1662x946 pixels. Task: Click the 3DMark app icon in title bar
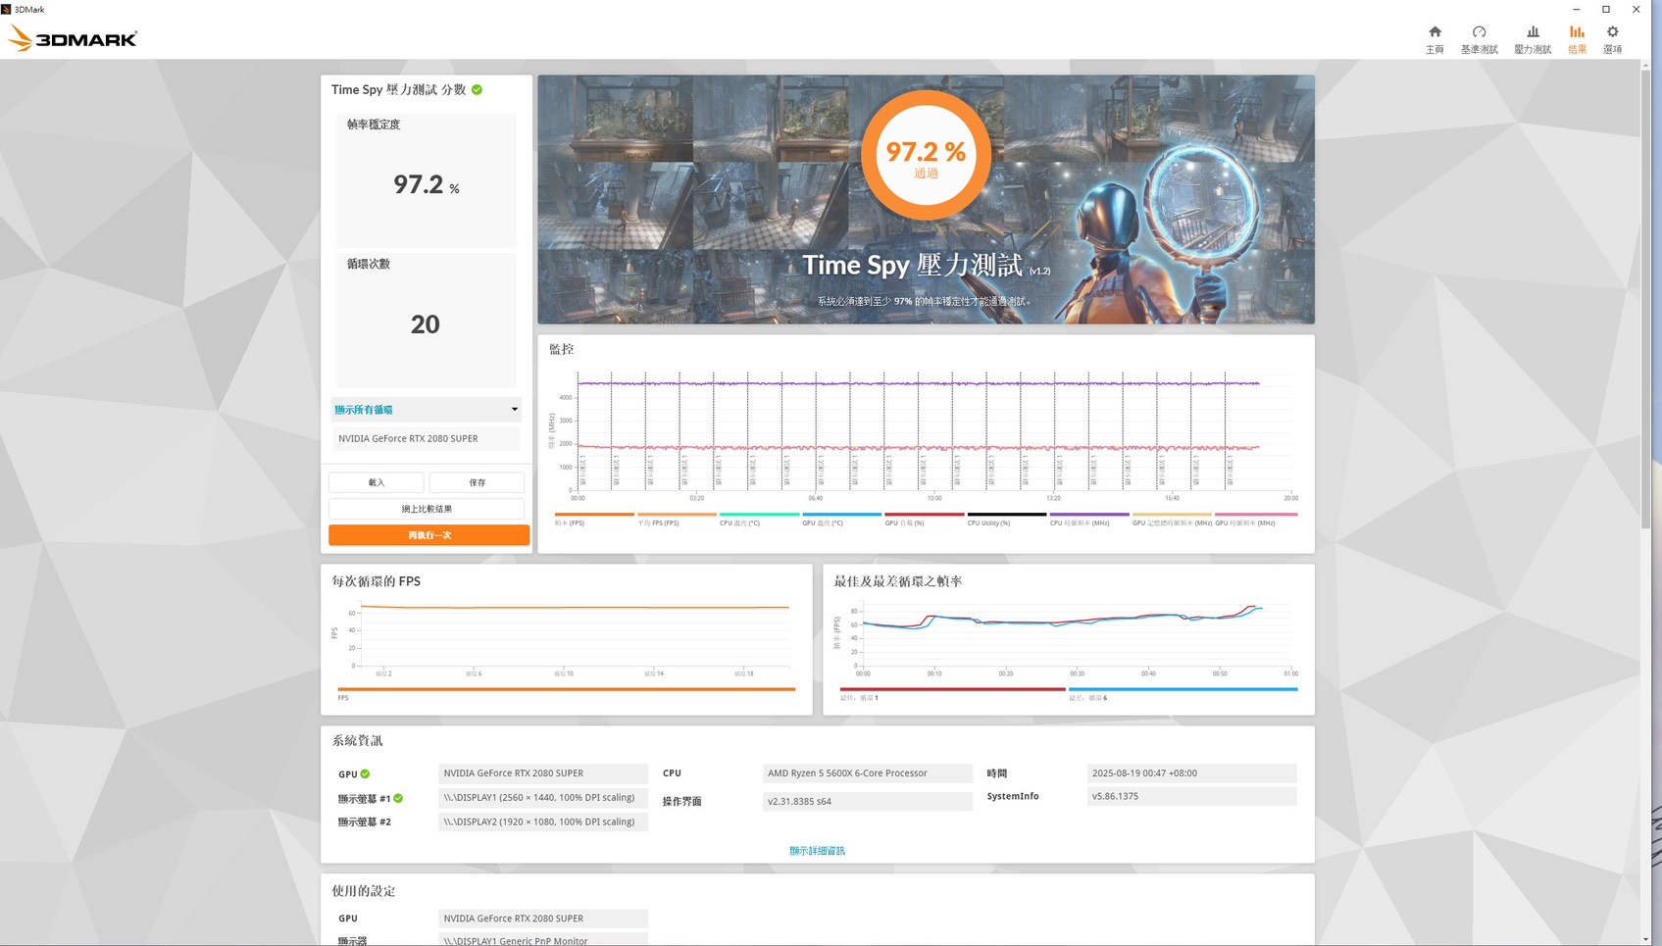click(x=7, y=9)
